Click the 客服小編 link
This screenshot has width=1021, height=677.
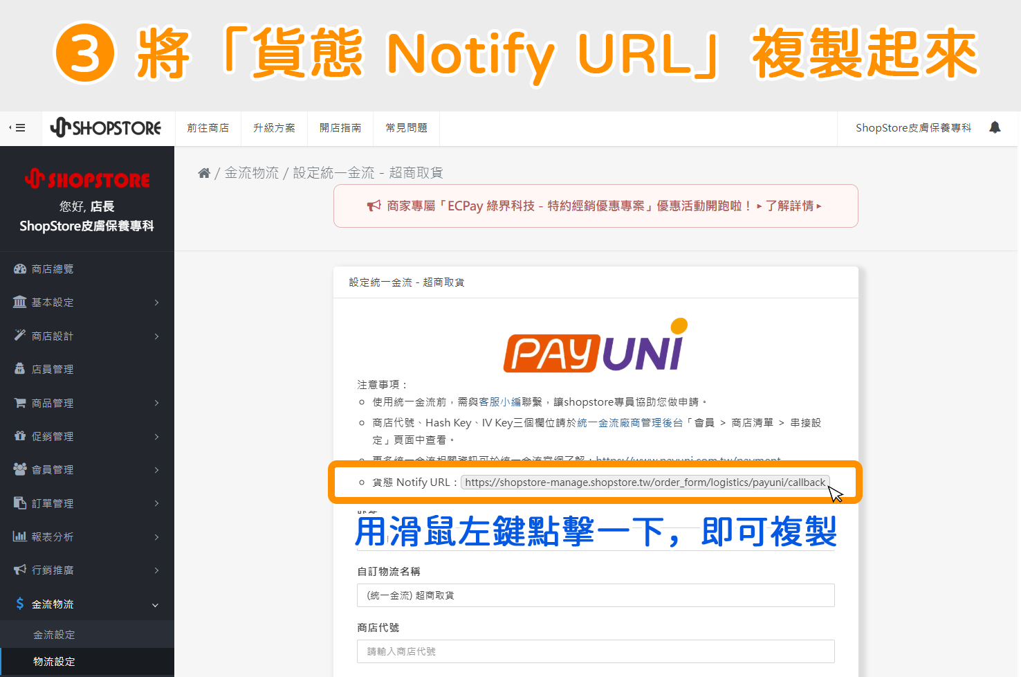500,402
